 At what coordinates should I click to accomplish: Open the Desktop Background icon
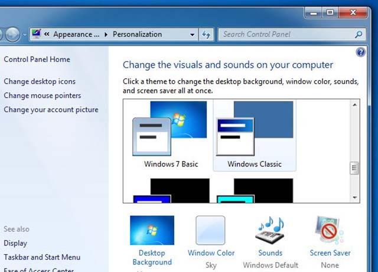point(152,230)
